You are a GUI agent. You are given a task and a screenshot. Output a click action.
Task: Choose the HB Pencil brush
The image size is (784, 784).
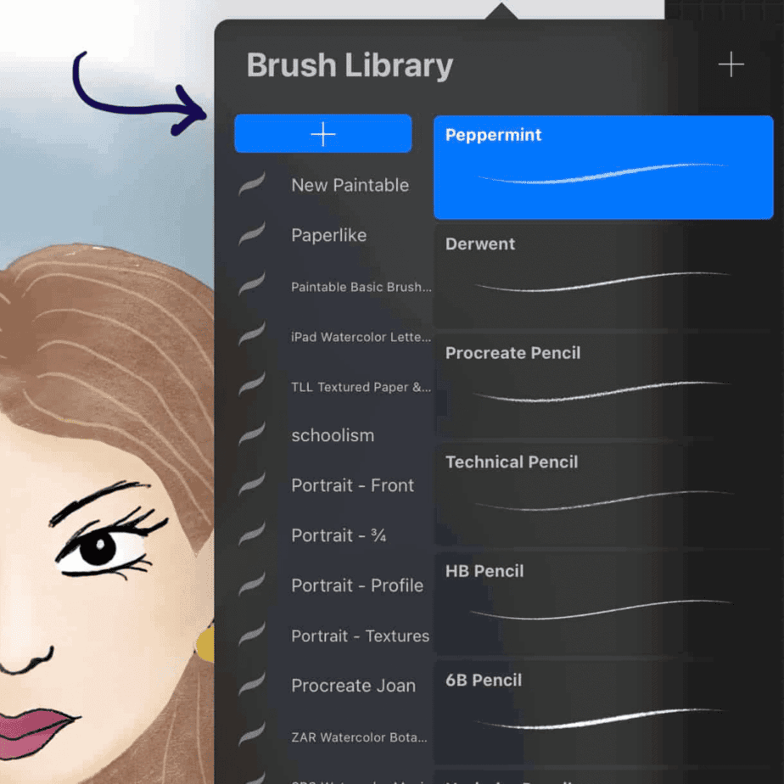(603, 603)
